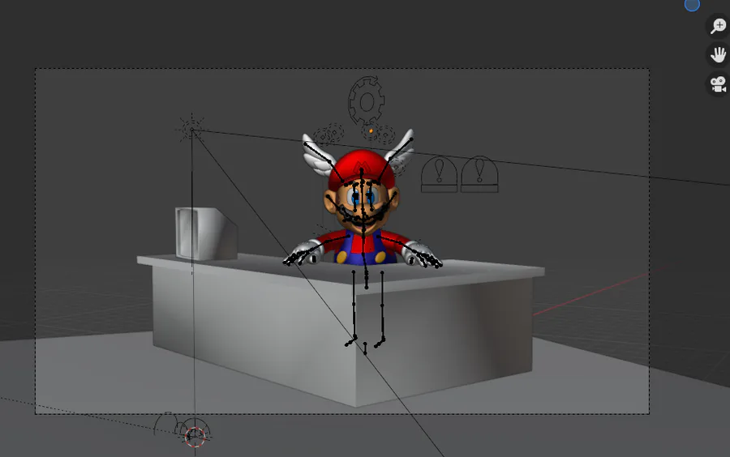This screenshot has height=457, width=730.
Task: Select the point light object gizmo
Action: pyautogui.click(x=191, y=130)
